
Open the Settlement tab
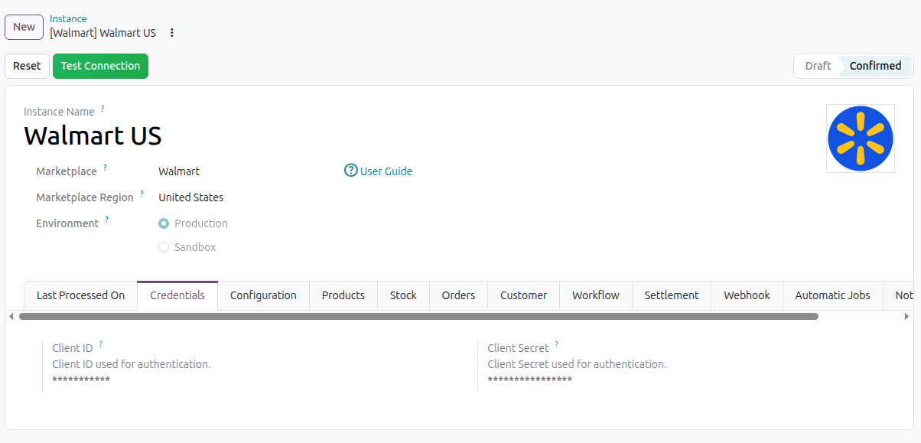pos(672,295)
